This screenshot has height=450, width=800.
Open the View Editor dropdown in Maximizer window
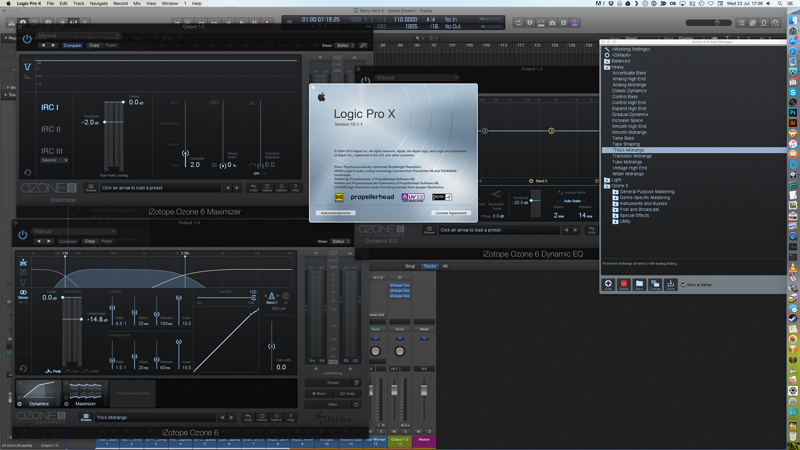click(x=345, y=46)
